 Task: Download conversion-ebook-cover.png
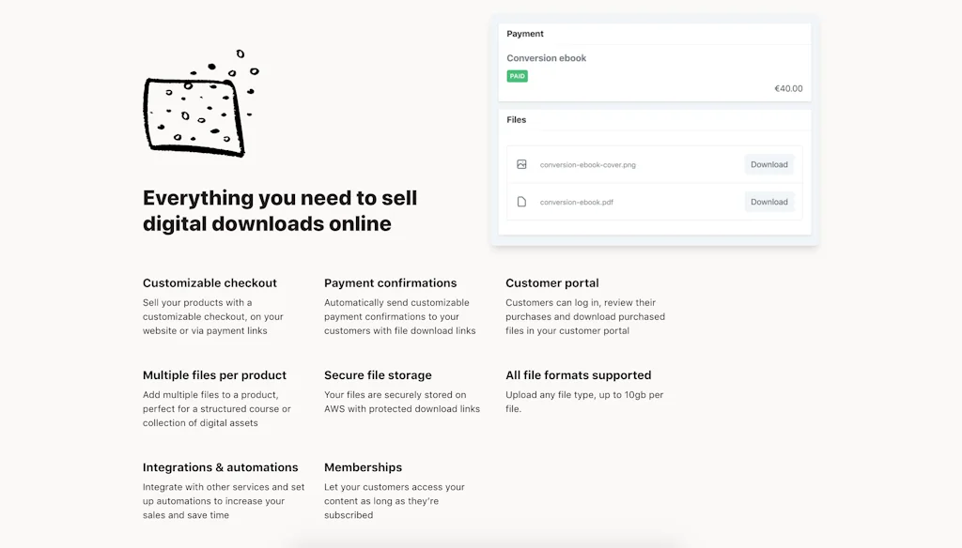768,164
